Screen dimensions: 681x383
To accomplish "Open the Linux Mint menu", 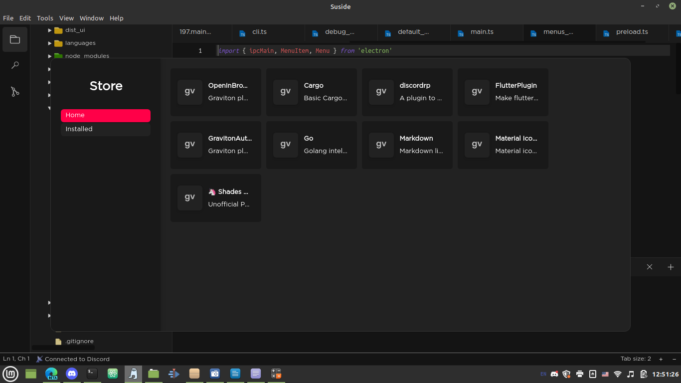I will [x=10, y=374].
